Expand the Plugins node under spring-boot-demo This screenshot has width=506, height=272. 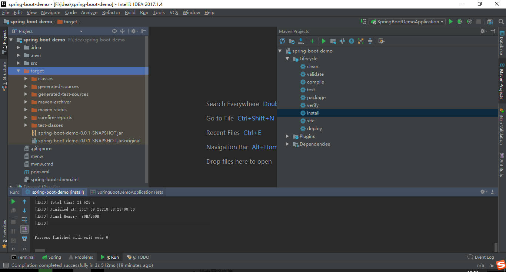tap(287, 136)
